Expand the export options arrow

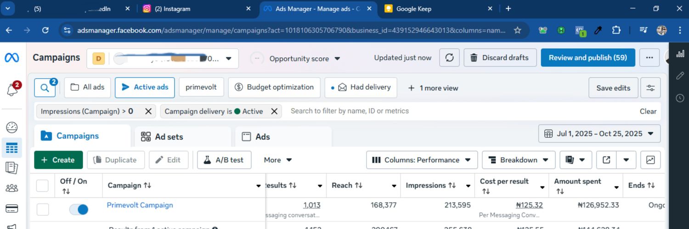[x=626, y=160]
